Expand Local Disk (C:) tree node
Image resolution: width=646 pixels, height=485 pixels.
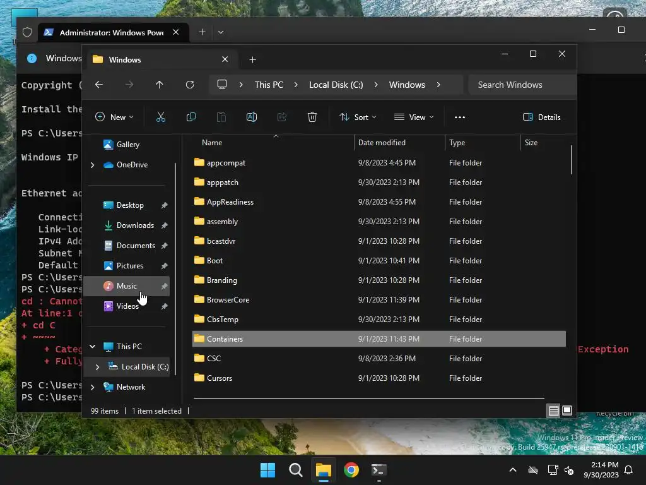pos(97,367)
